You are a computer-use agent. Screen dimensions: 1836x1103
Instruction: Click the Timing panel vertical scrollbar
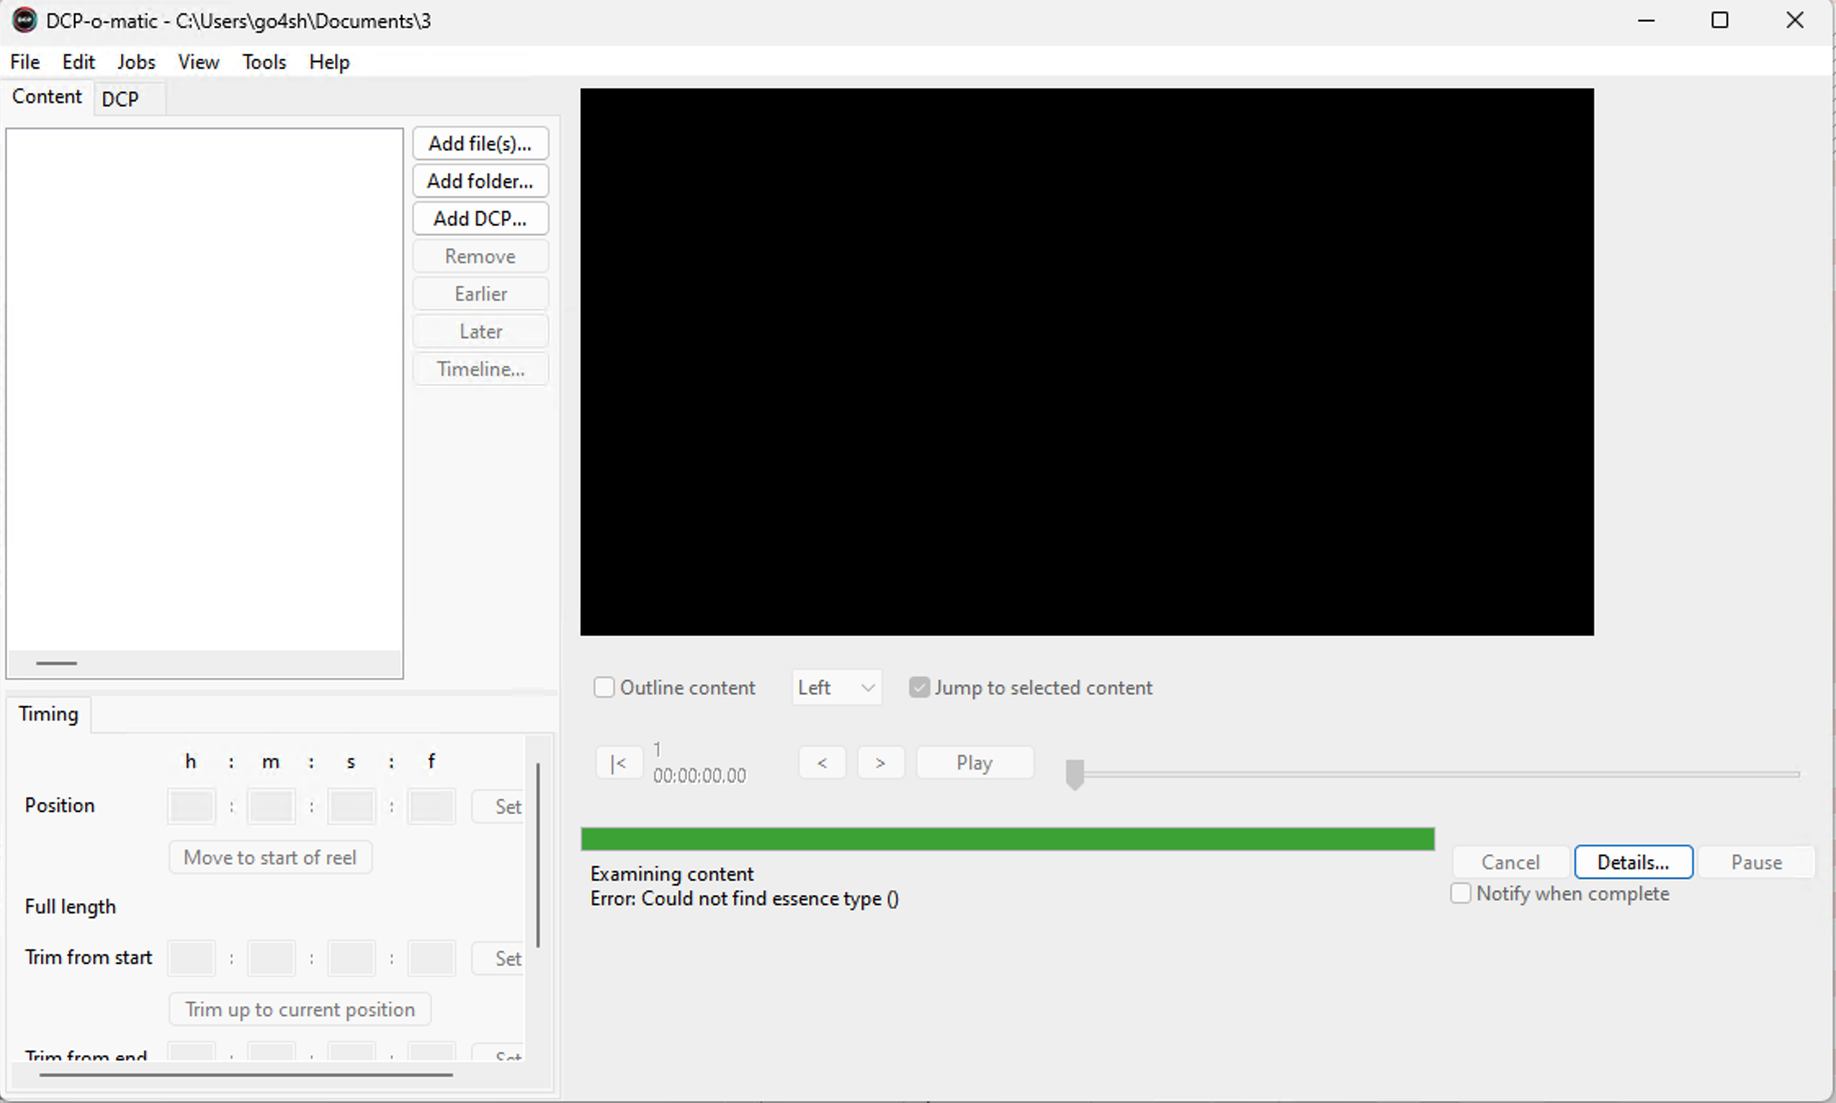(x=538, y=854)
